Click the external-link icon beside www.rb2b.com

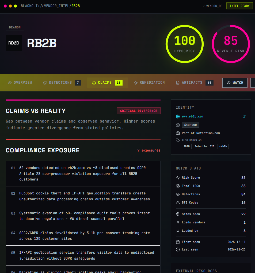[244, 116]
